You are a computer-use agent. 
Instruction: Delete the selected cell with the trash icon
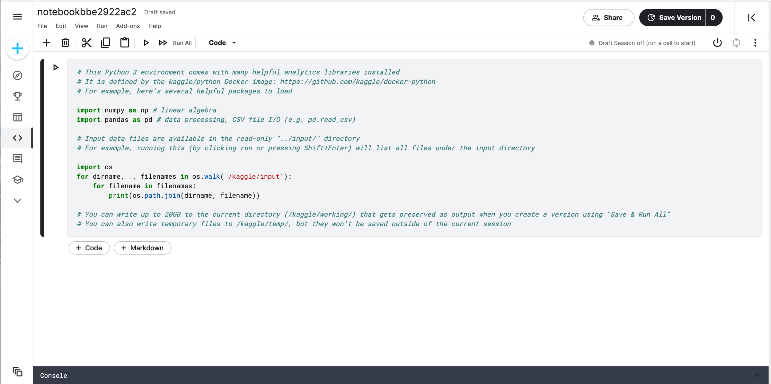tap(65, 42)
